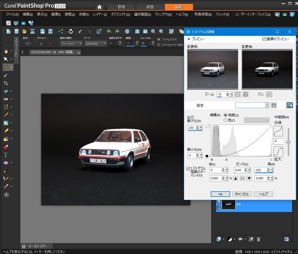Toggle the anti-alias checkbox

click(x=159, y=39)
